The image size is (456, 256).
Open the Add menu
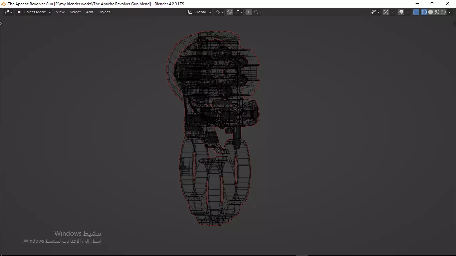click(89, 12)
